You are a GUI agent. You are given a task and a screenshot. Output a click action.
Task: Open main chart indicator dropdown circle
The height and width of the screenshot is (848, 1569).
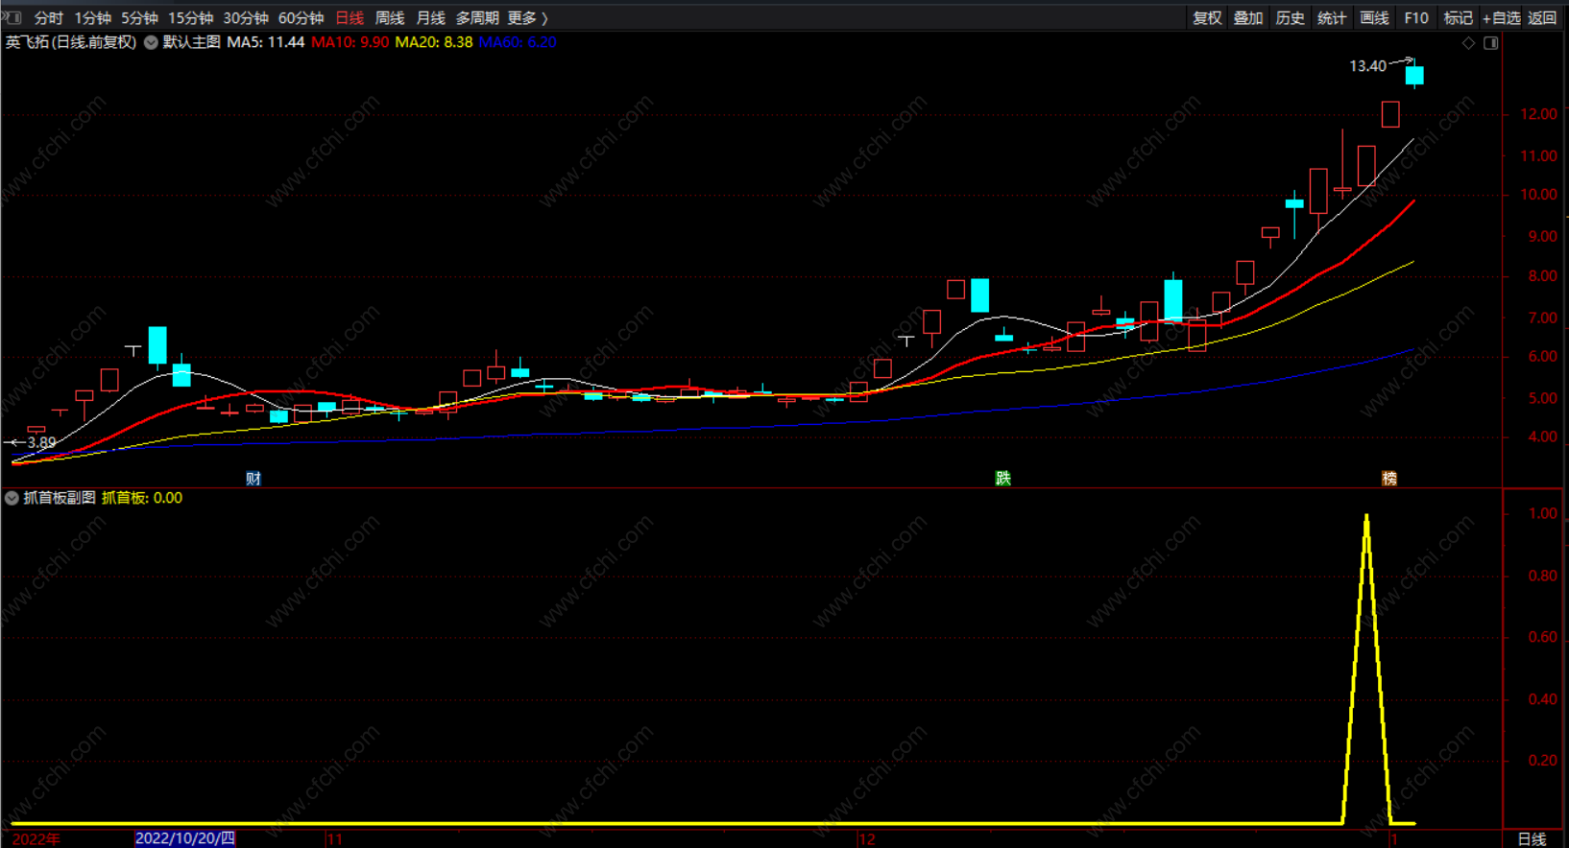click(151, 42)
